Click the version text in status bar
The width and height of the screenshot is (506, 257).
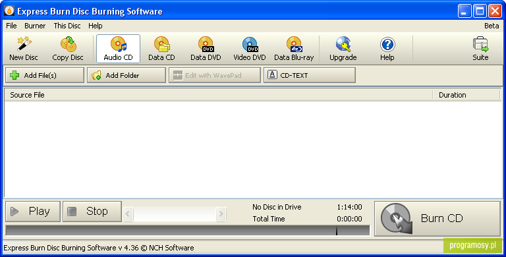[x=99, y=248]
